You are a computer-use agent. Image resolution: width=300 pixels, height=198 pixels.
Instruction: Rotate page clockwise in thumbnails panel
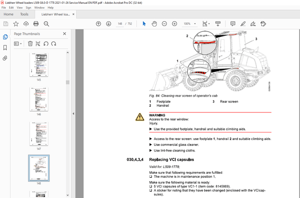pyautogui.click(x=54, y=43)
